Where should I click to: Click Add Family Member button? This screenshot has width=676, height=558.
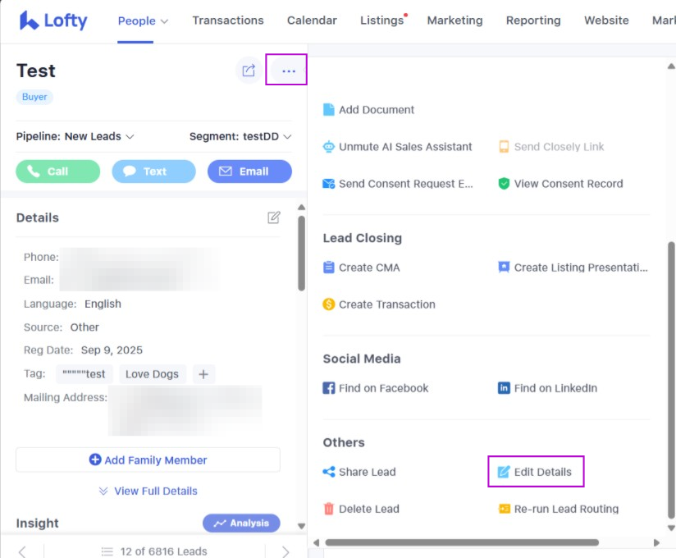148,460
